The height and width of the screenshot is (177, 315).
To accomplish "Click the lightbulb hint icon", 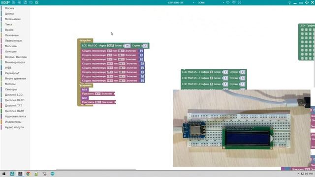I will (289, 2).
